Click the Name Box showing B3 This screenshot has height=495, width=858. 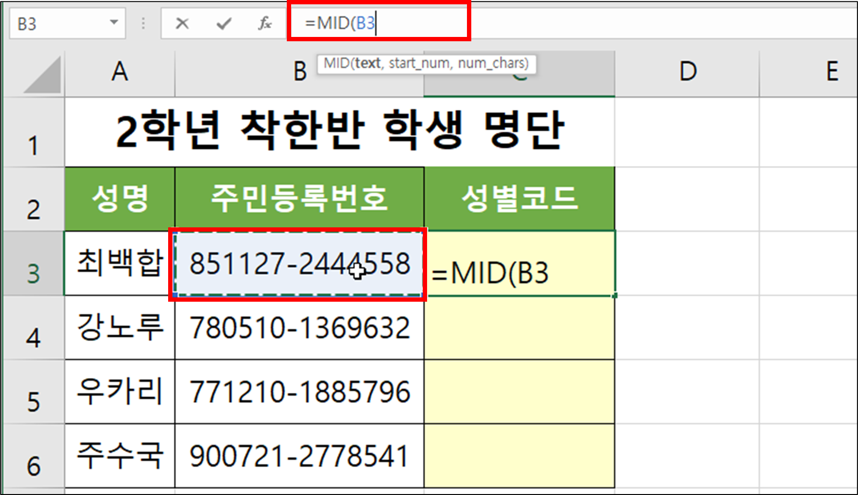point(58,22)
